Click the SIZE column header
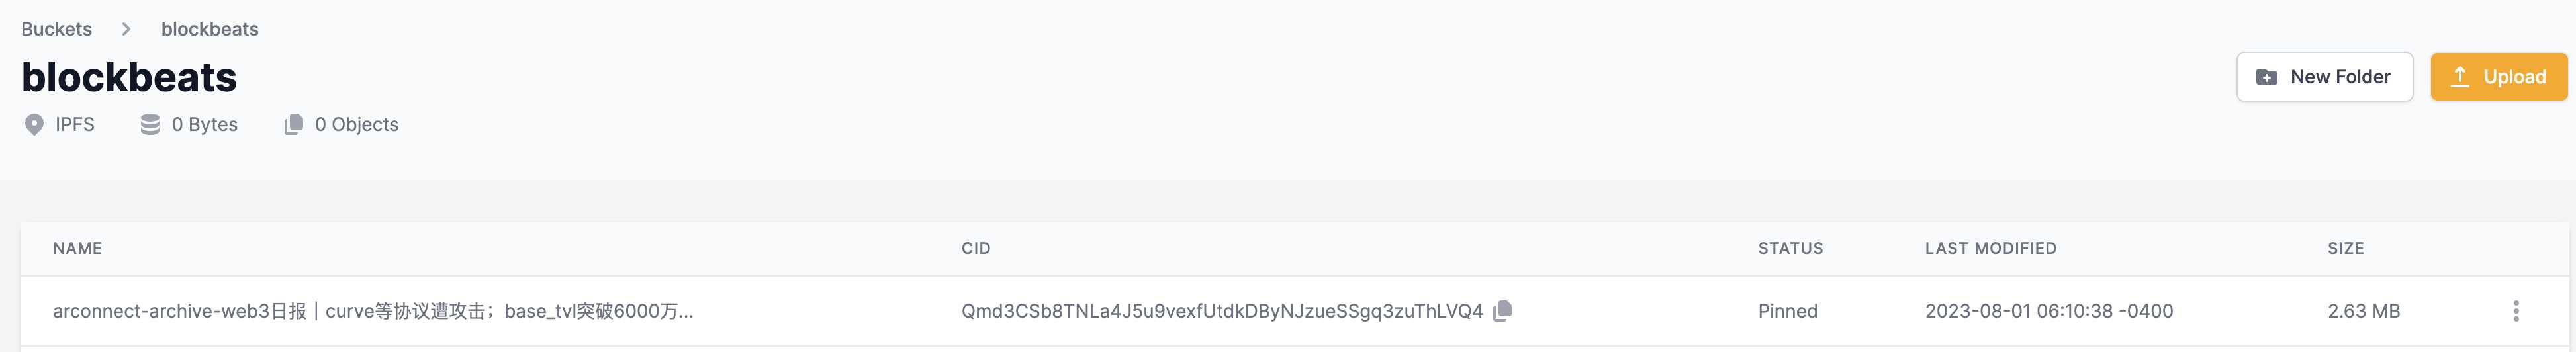Screen dimensions: 2576x352 2345,248
